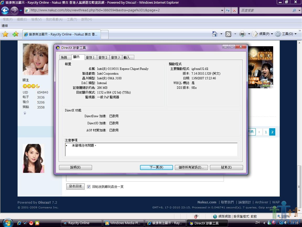This screenshot has width=302, height=227.
Task: Click the first poster's avatar photo
Action: [x=35, y=59]
